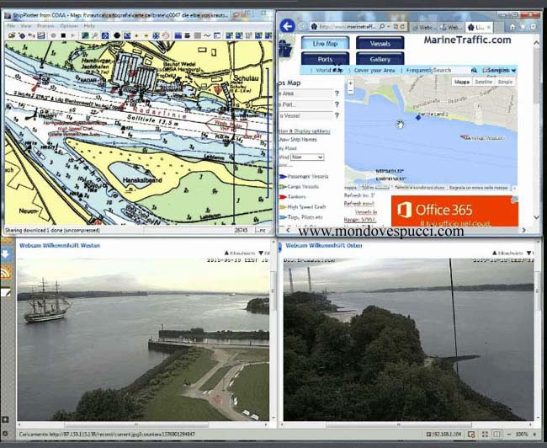Click the large black circle icon in ShipPlotter
The width and height of the screenshot is (547, 448).
click(117, 35)
